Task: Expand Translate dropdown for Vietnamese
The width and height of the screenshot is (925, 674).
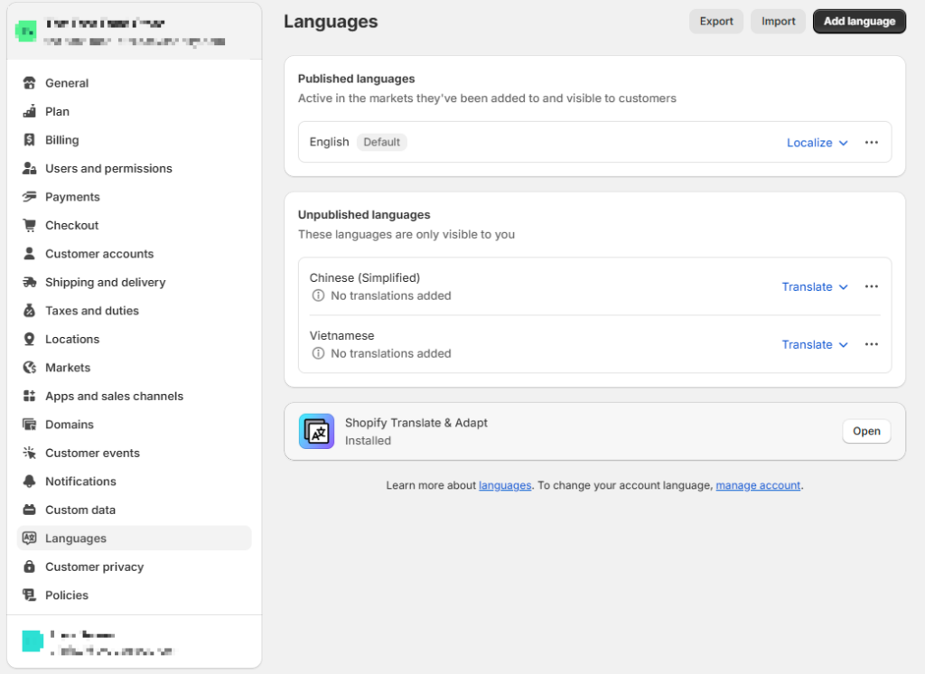Action: tap(815, 344)
